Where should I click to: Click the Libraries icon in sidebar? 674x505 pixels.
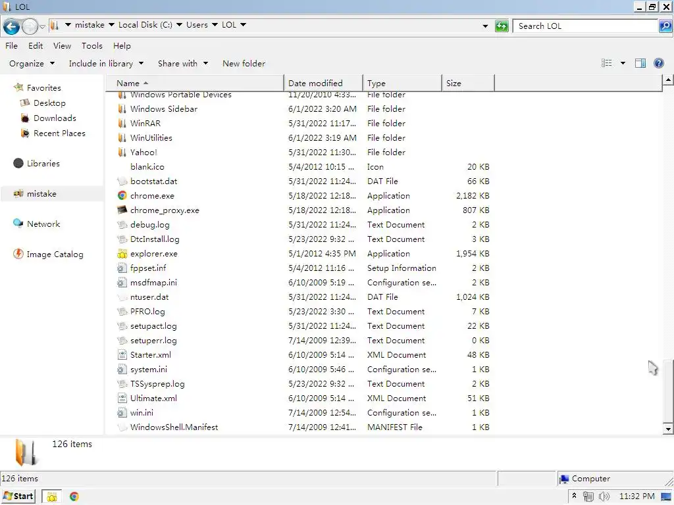tap(18, 163)
